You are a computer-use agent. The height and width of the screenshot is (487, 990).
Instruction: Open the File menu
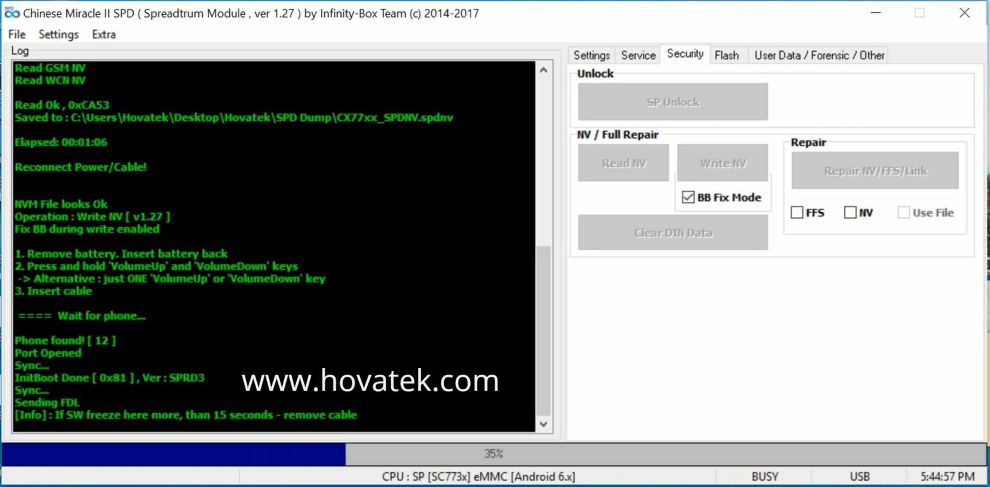pyautogui.click(x=17, y=35)
